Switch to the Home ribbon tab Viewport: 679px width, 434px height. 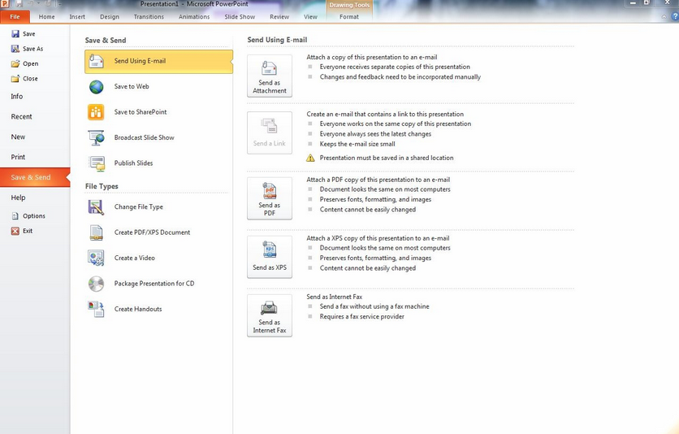47,17
